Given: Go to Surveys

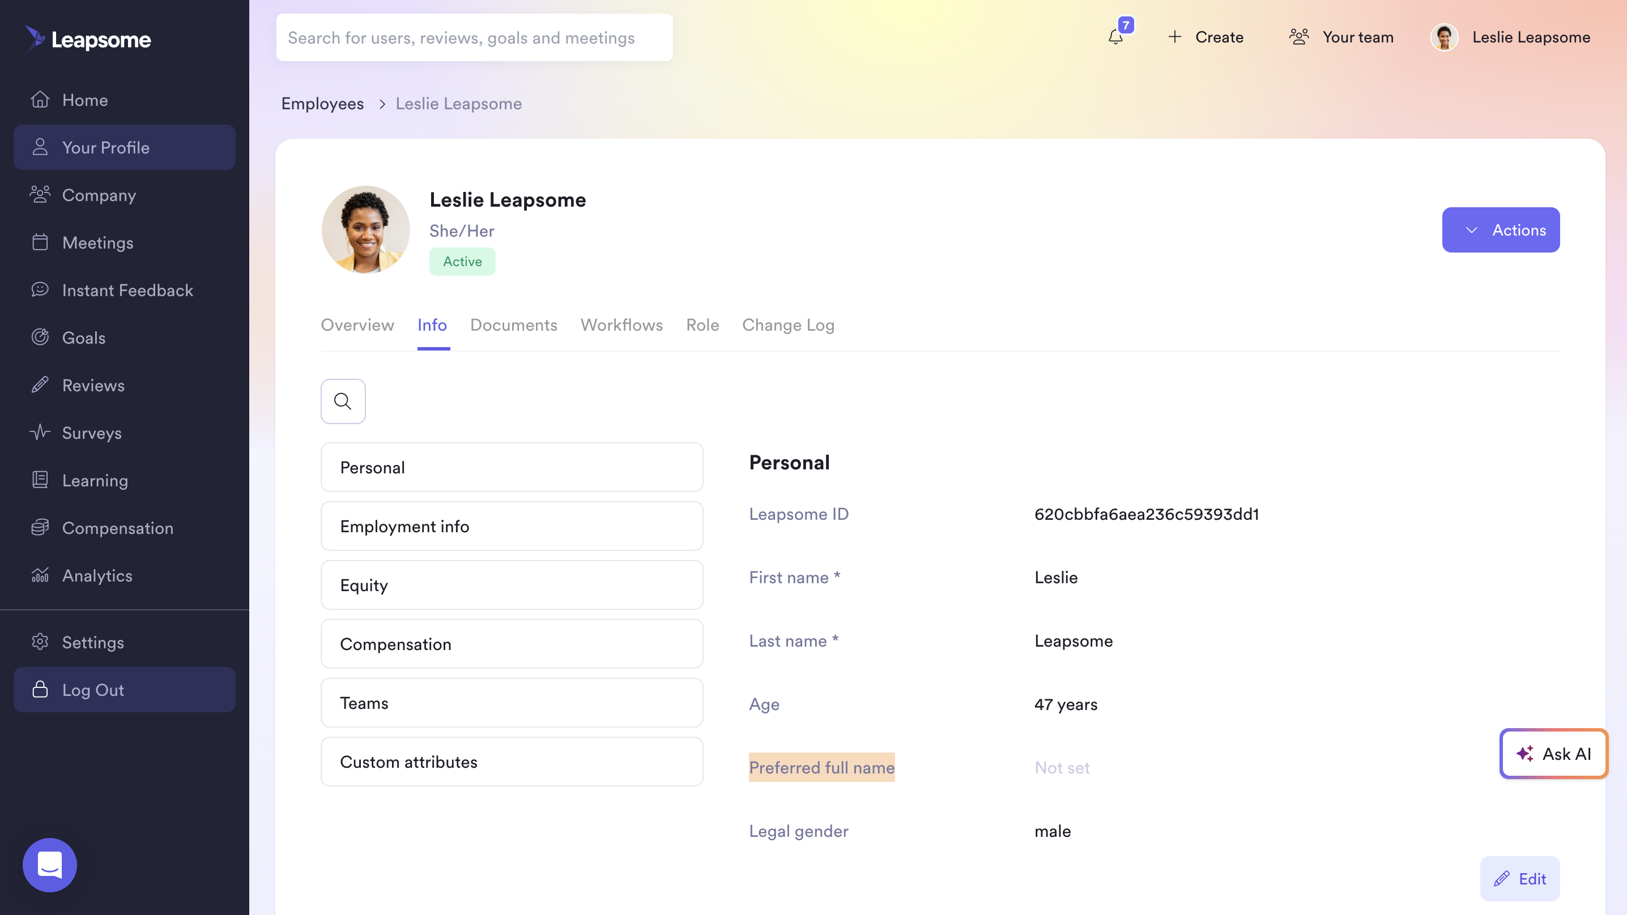Looking at the screenshot, I should [125, 433].
